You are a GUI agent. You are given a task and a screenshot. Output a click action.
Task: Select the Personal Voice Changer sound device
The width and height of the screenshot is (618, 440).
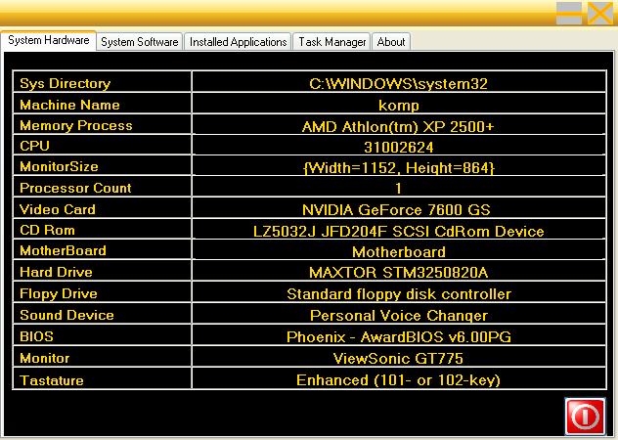(x=398, y=316)
